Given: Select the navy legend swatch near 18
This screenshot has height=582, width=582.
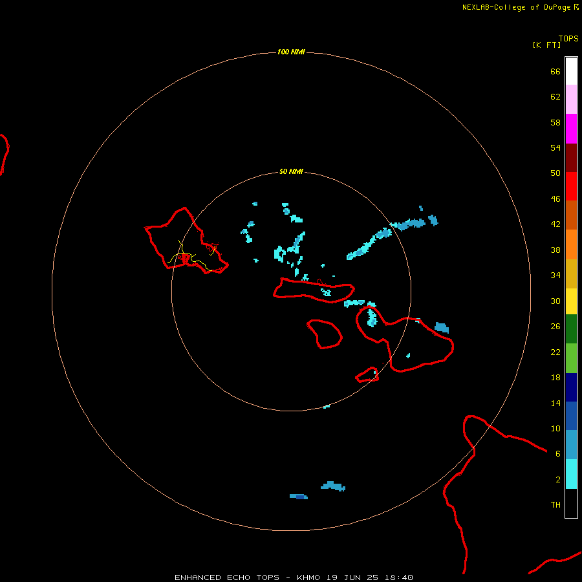Looking at the screenshot, I should click(x=571, y=387).
